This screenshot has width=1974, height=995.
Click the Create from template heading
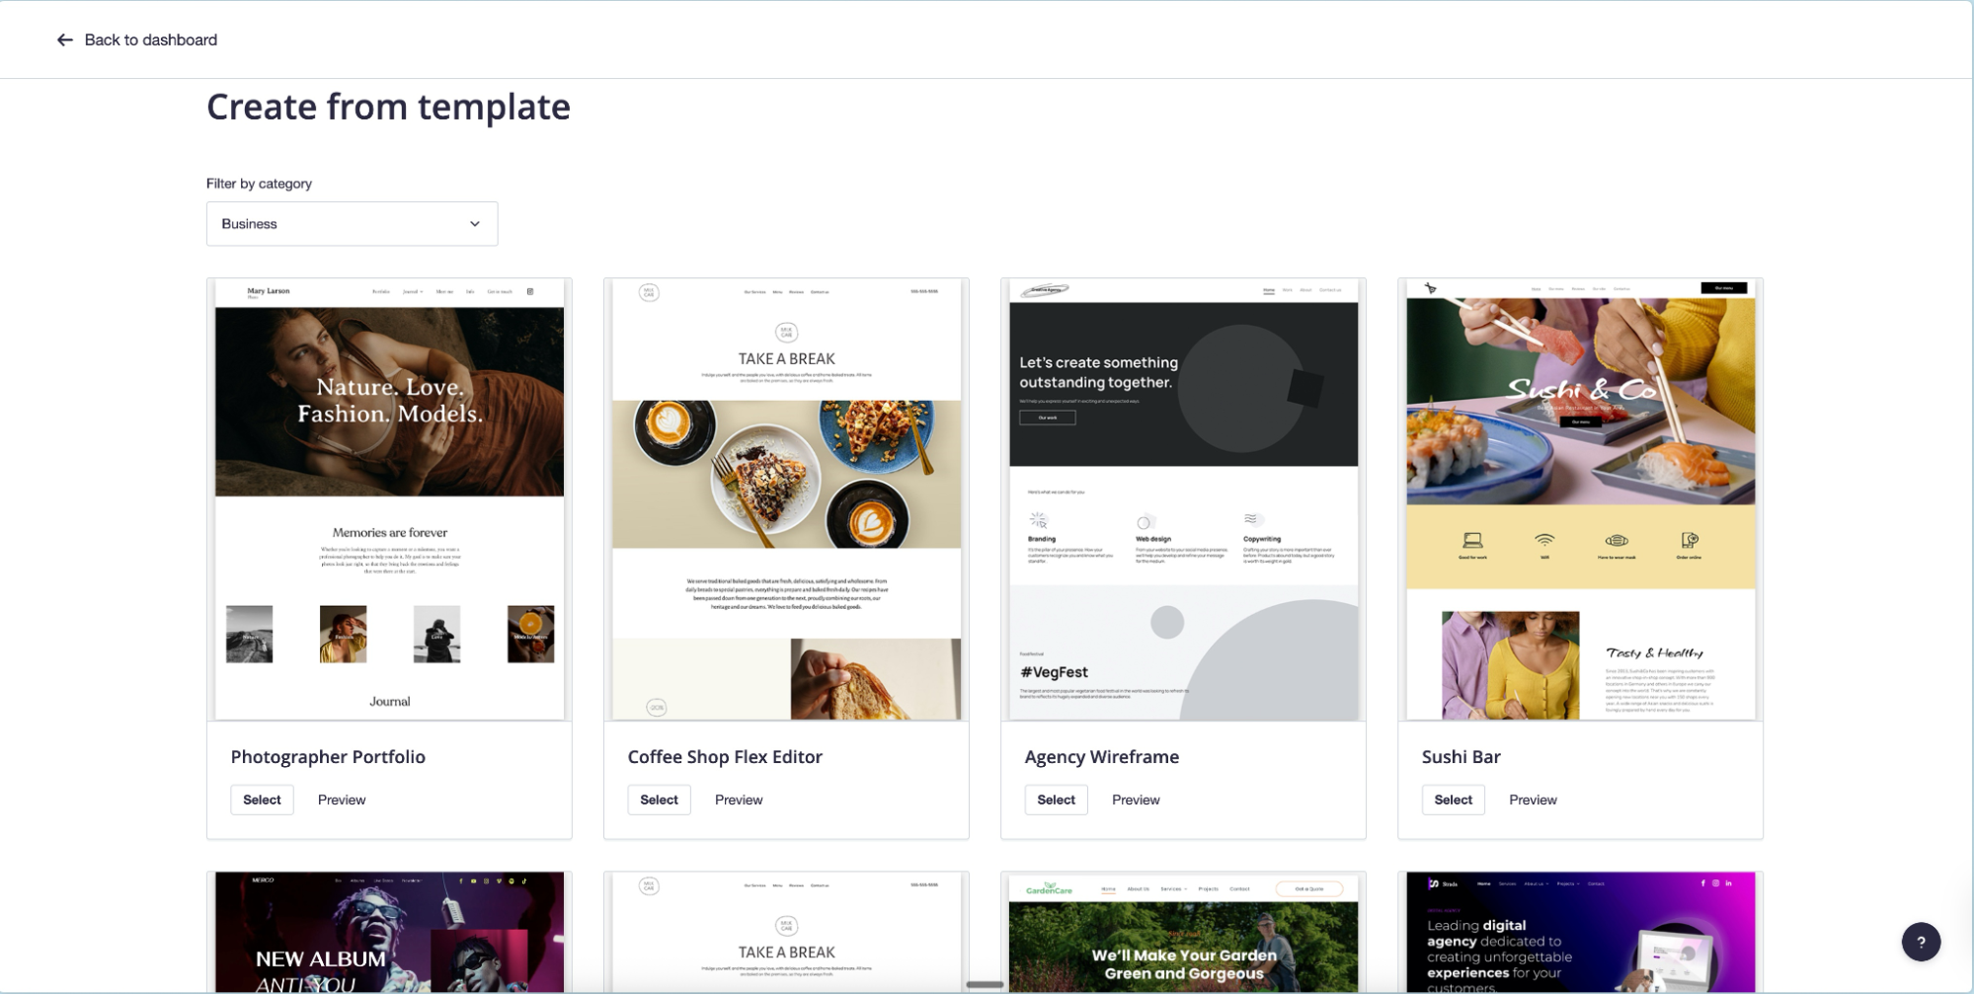(388, 107)
